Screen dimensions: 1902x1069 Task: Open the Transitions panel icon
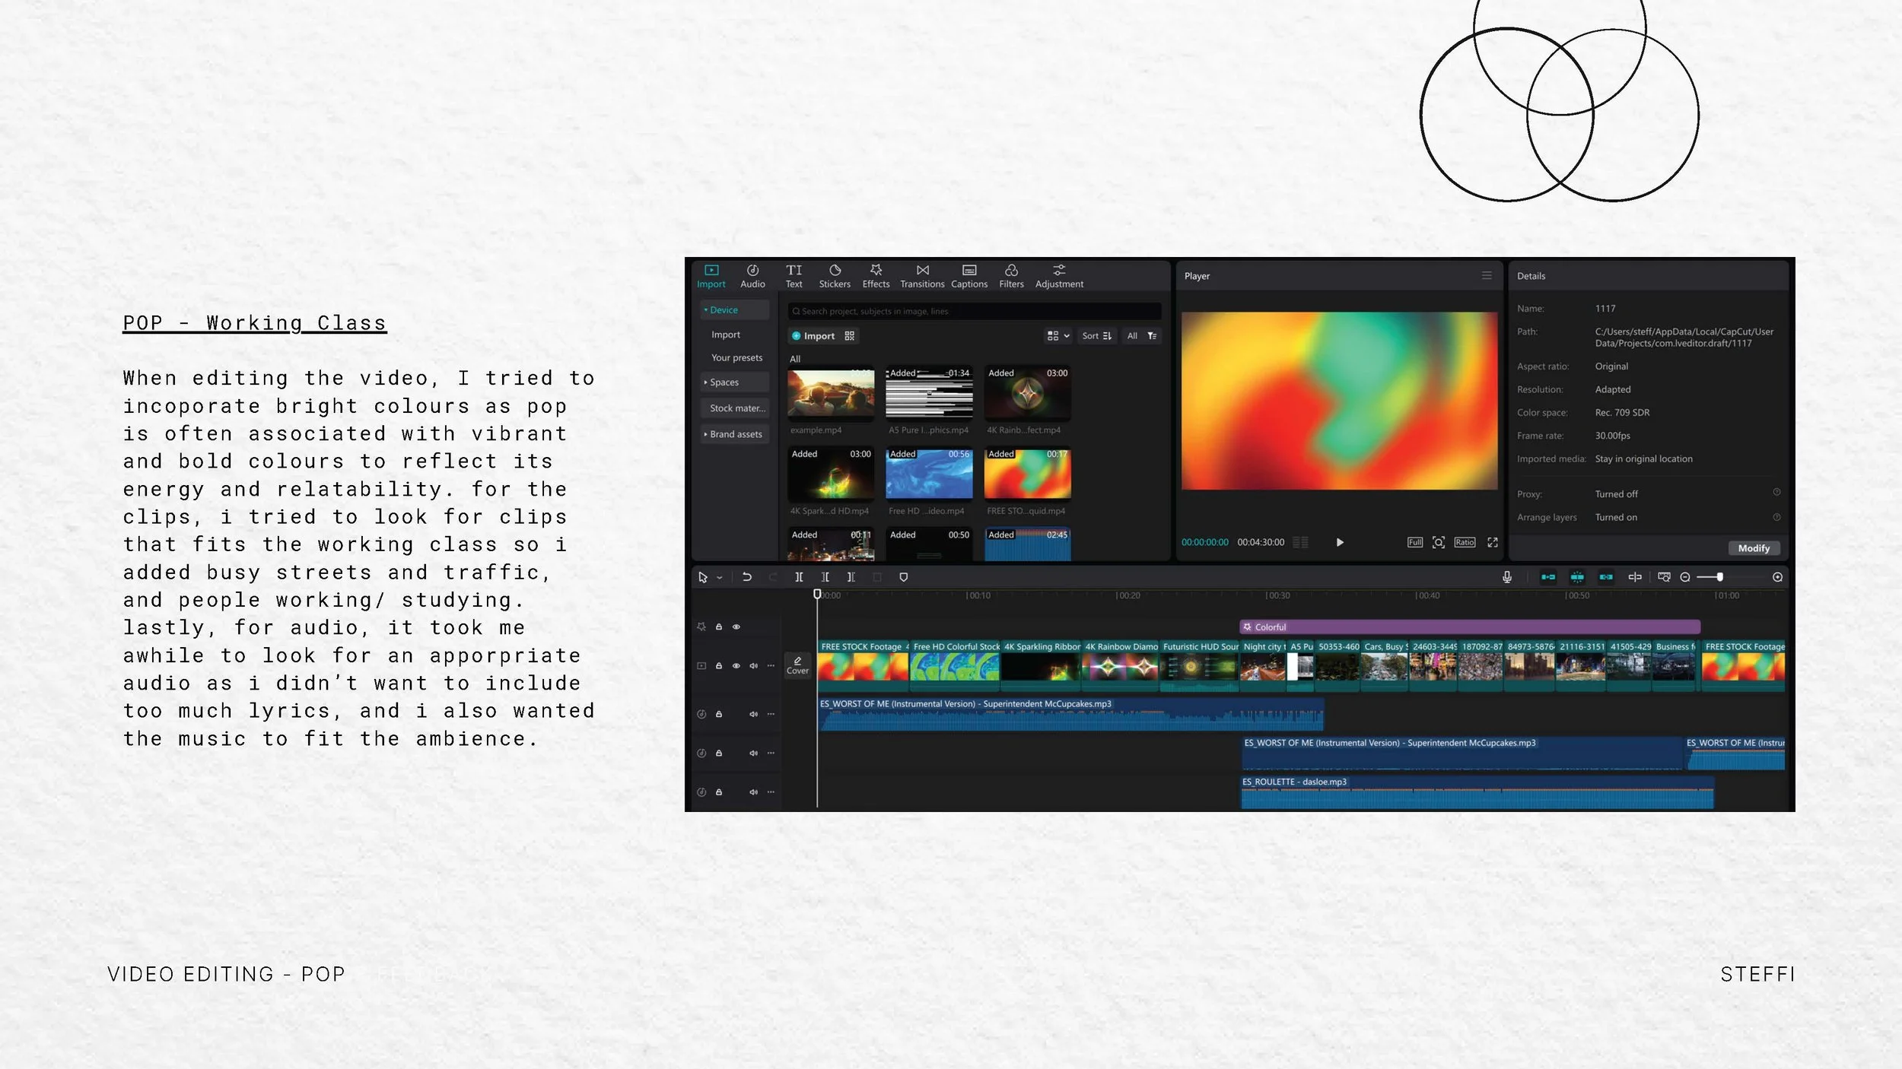coord(922,276)
